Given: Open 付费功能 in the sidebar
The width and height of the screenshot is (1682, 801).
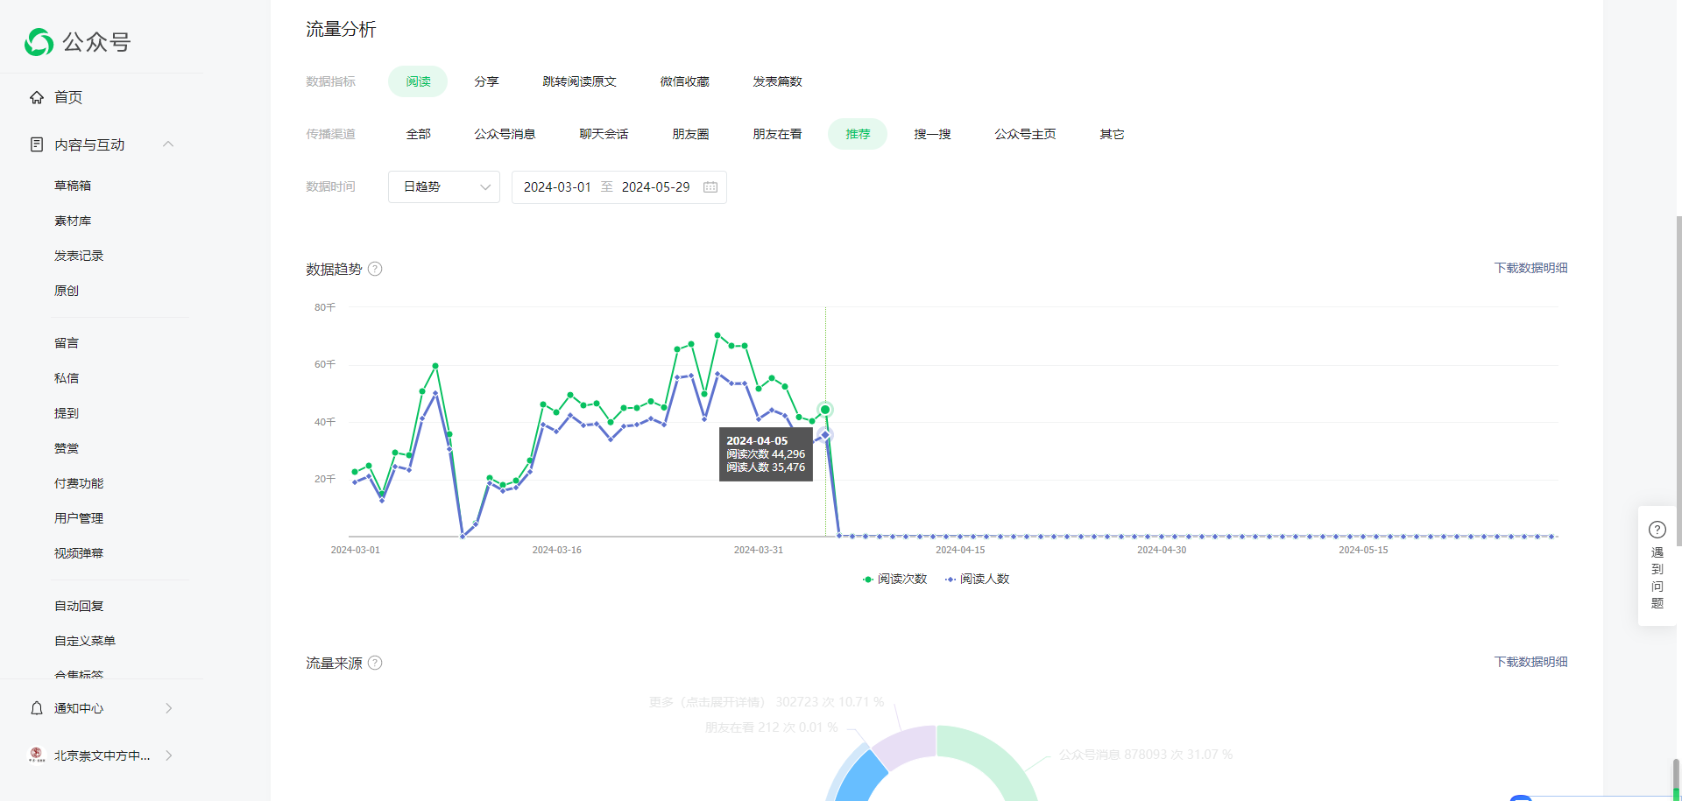Looking at the screenshot, I should (x=79, y=483).
